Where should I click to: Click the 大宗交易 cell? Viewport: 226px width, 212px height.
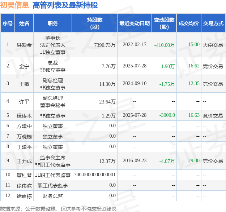213,45
